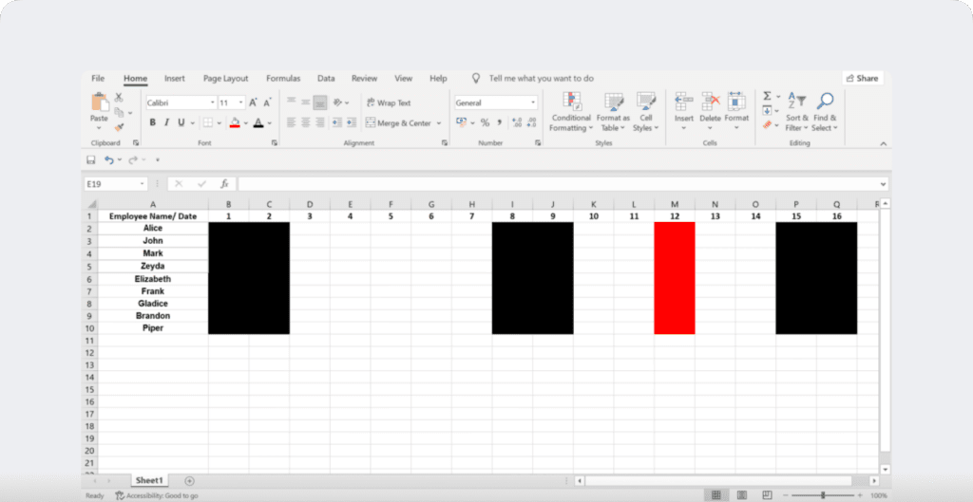Toggle Italic formatting in the Font group
973x502 pixels.
point(166,122)
